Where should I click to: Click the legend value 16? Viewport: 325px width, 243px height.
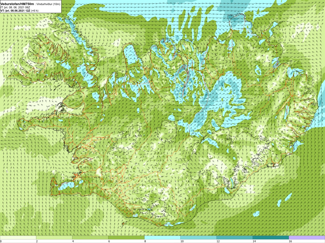pyautogui.click(x=290, y=241)
